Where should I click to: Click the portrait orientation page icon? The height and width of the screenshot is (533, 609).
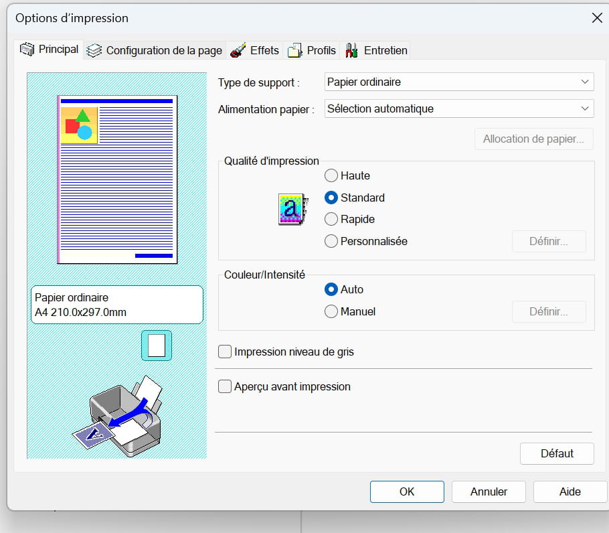(156, 346)
